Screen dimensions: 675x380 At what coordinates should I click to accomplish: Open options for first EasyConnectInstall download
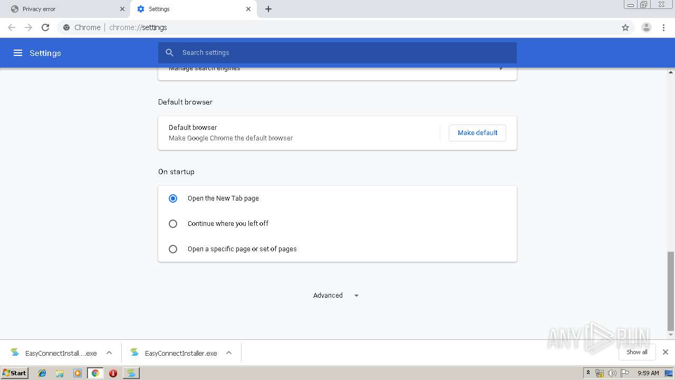point(109,353)
